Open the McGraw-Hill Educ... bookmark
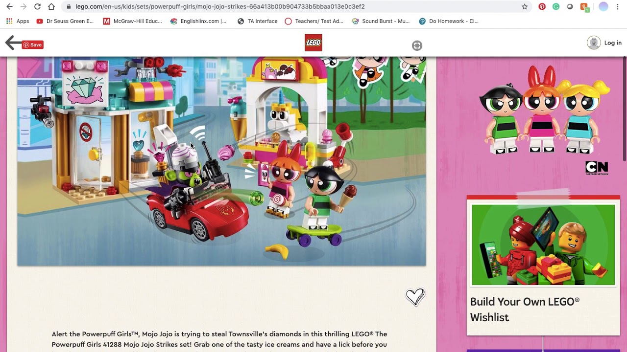627x352 pixels. (133, 21)
